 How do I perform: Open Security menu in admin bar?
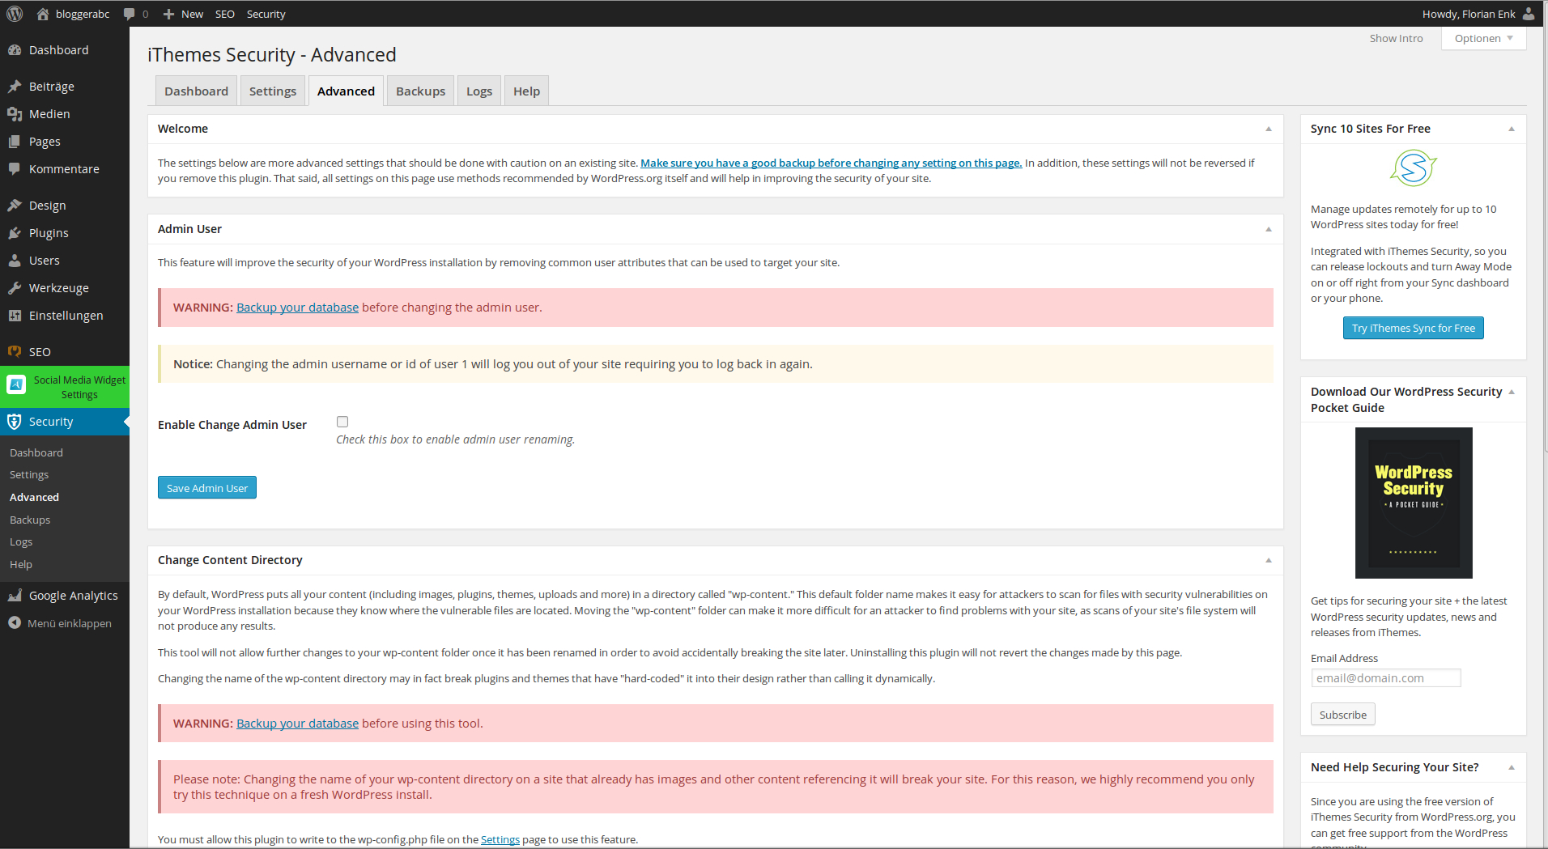(266, 14)
